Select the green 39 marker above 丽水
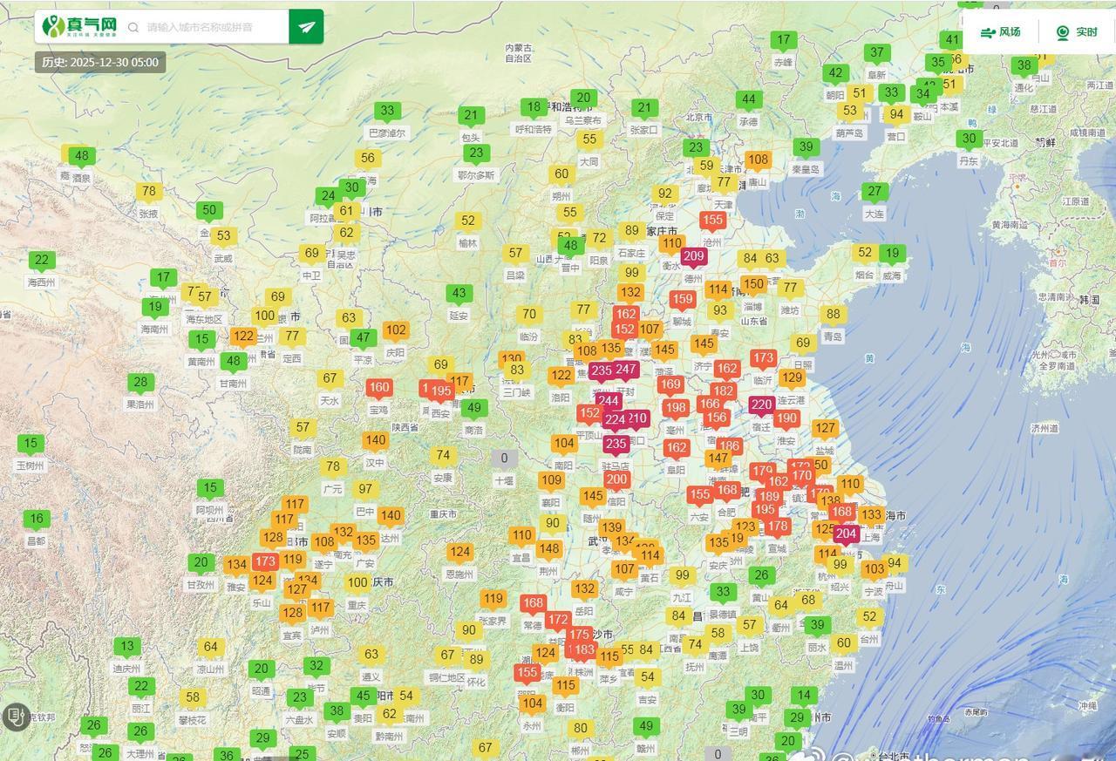 click(817, 625)
